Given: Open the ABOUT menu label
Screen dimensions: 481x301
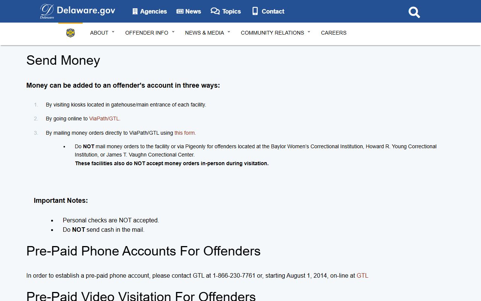Looking at the screenshot, I should (x=99, y=33).
